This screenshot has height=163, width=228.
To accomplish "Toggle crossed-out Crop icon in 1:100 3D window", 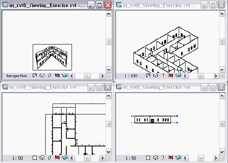I will (x=171, y=75).
